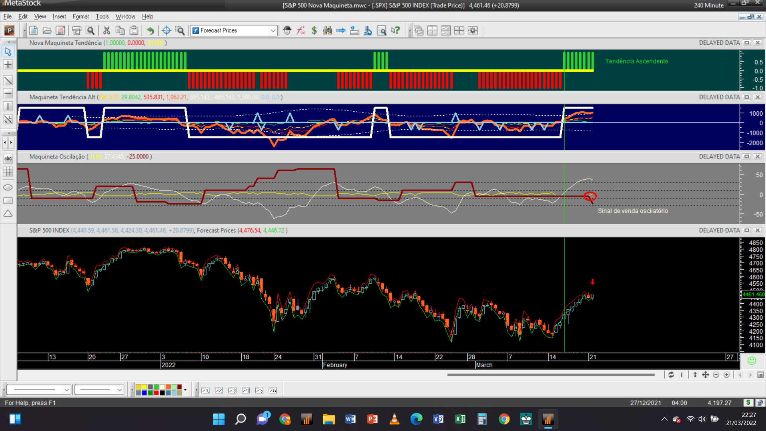766x431 pixels.
Task: Expand the color palette arrow
Action: click(x=185, y=390)
